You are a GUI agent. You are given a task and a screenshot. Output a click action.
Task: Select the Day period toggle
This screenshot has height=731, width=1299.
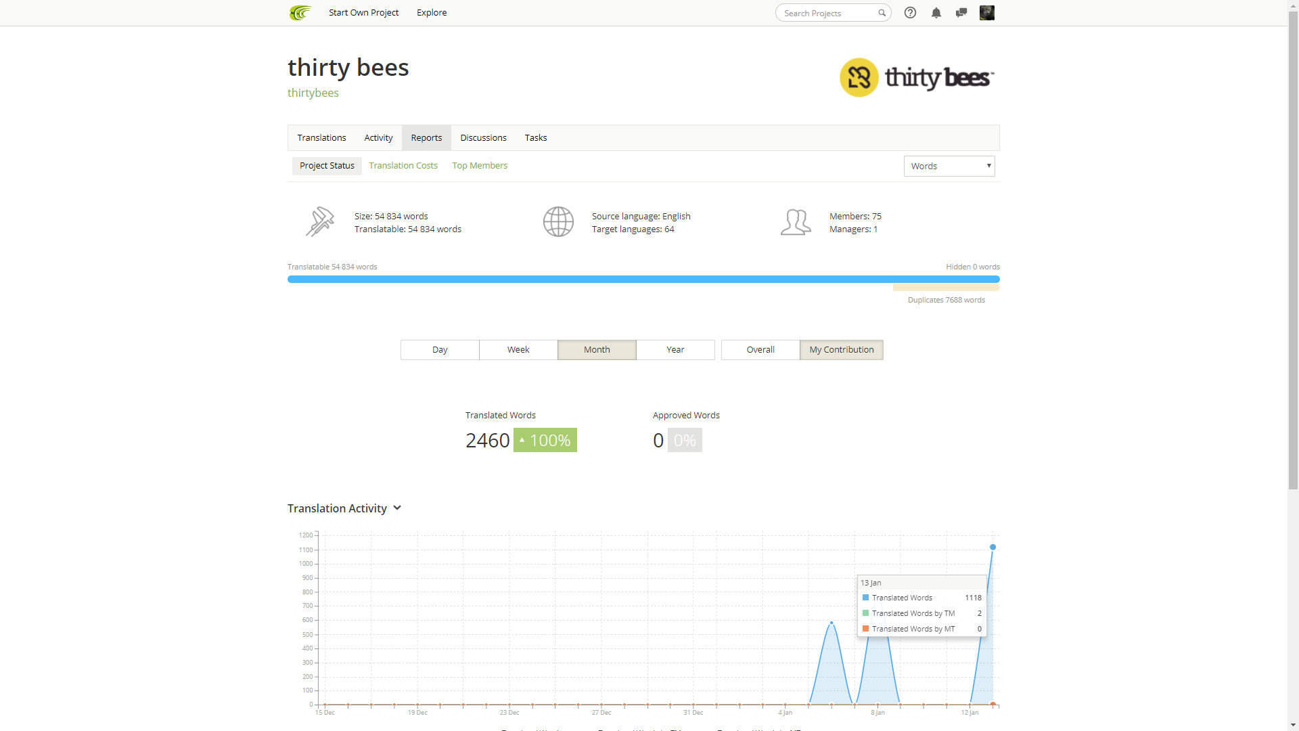tap(440, 350)
